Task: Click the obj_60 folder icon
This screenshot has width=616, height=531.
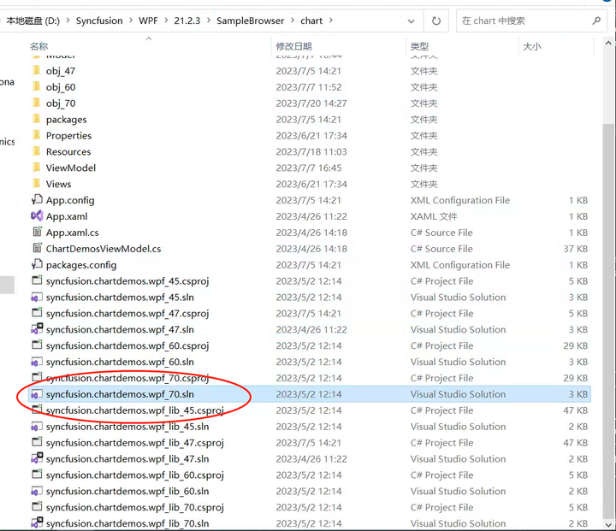Action: 37,86
